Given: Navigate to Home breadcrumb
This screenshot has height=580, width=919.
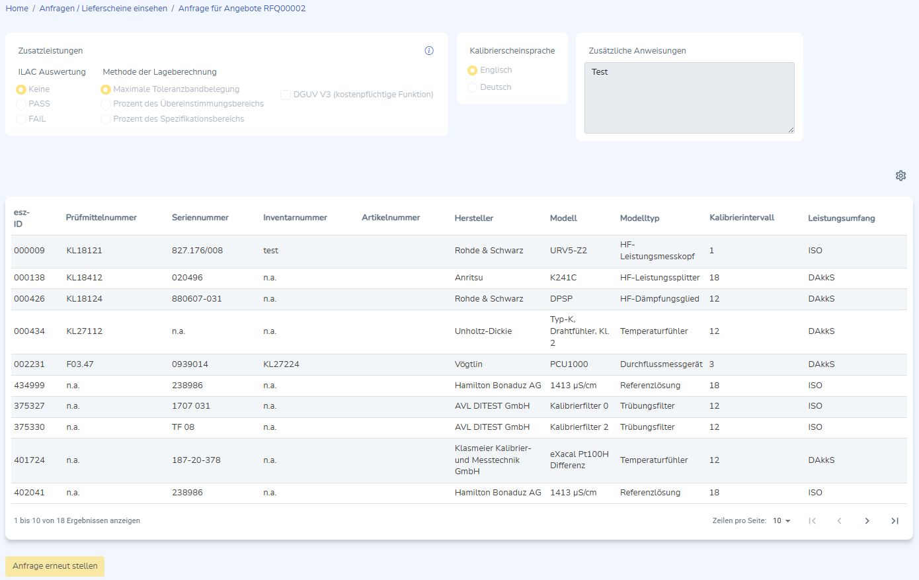Looking at the screenshot, I should [17, 9].
